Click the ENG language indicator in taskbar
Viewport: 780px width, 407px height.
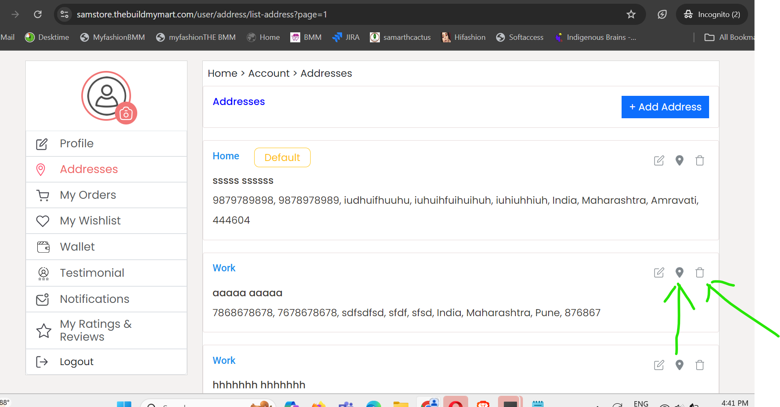pos(641,403)
